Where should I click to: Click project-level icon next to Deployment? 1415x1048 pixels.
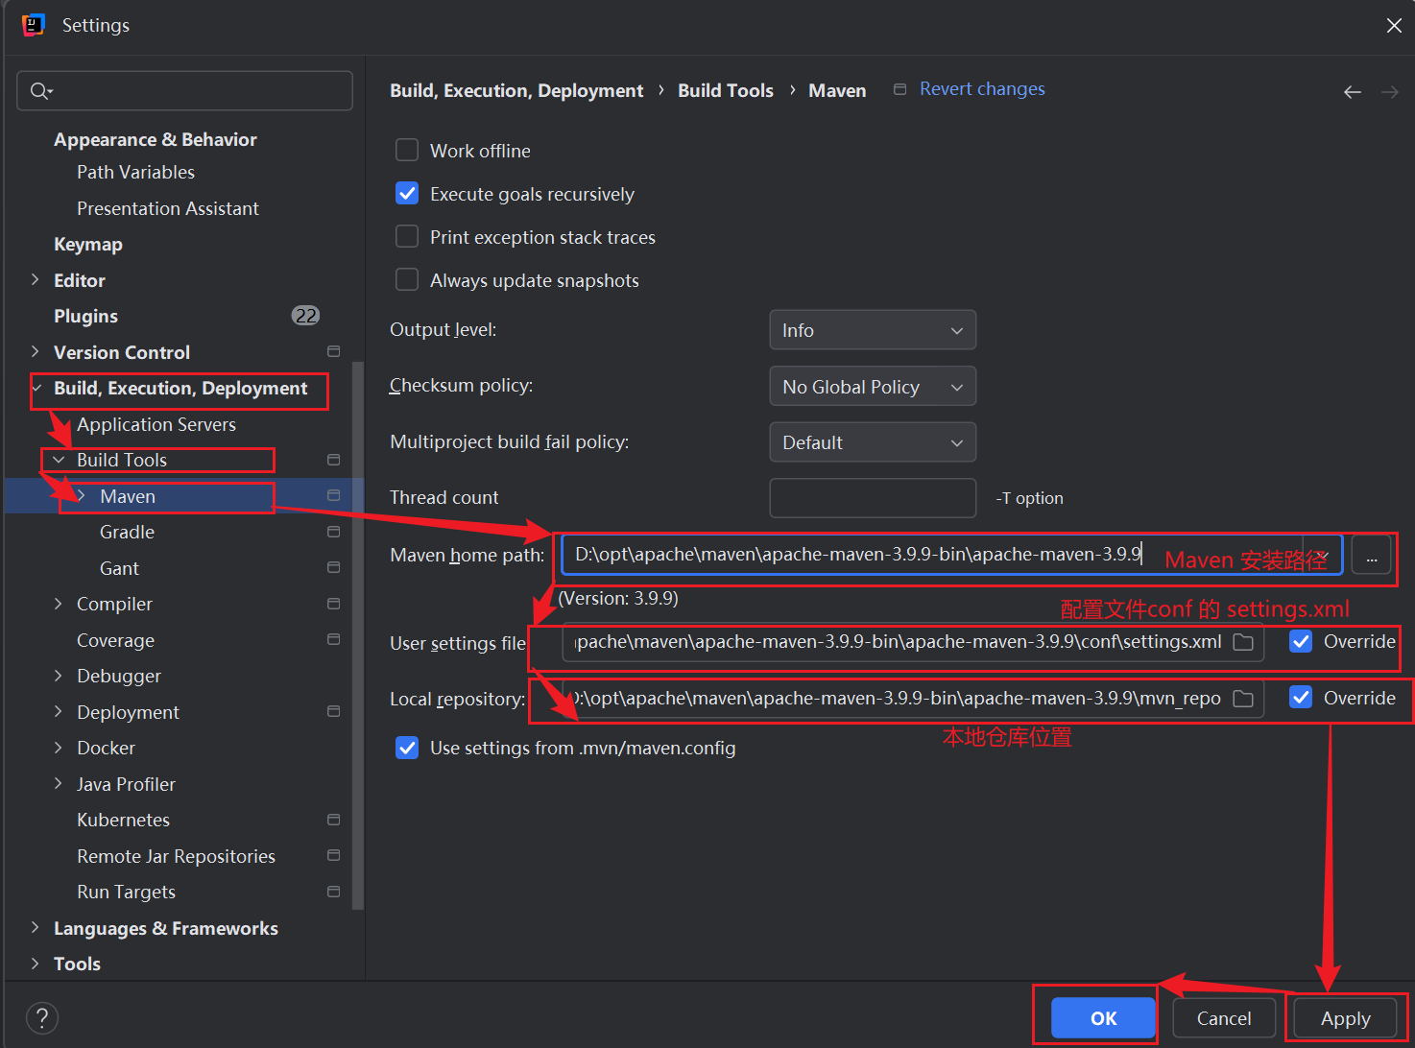334,711
